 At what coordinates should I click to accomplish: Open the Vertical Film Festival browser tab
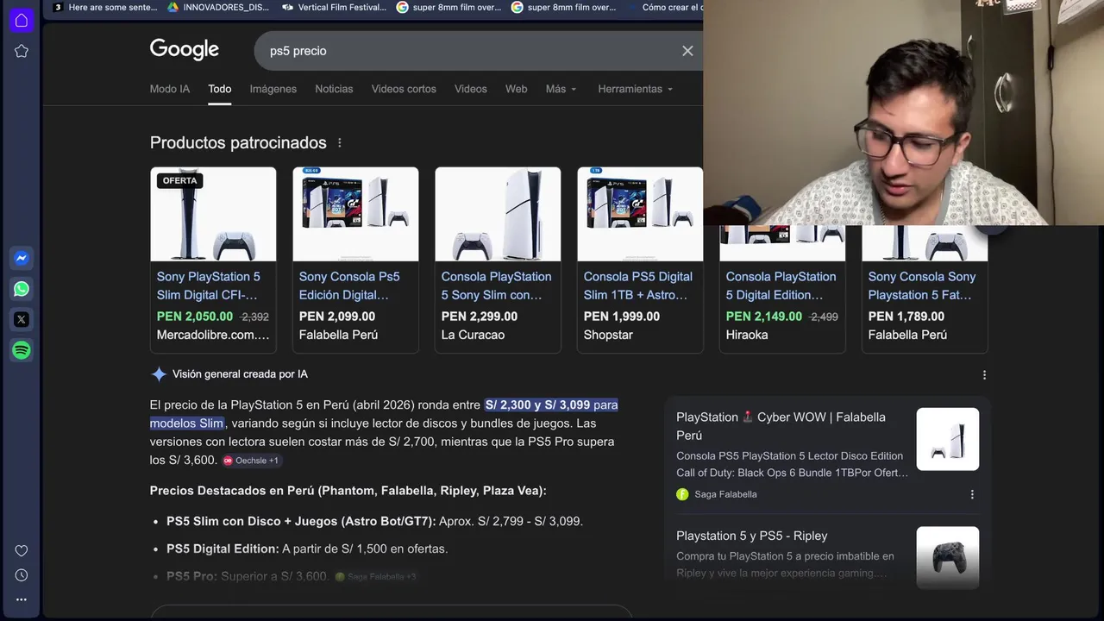pyautogui.click(x=334, y=7)
